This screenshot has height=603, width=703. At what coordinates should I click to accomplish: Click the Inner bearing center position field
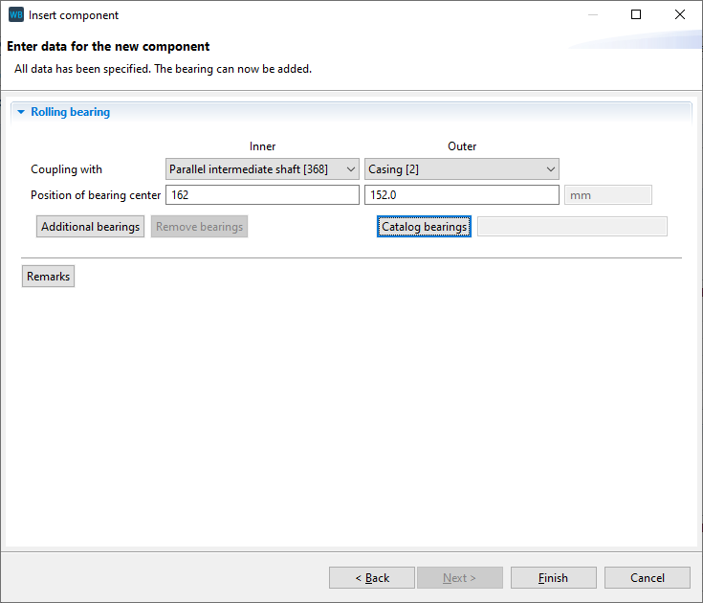262,195
